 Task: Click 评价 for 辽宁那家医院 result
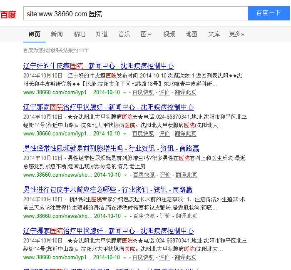[x=164, y=133]
